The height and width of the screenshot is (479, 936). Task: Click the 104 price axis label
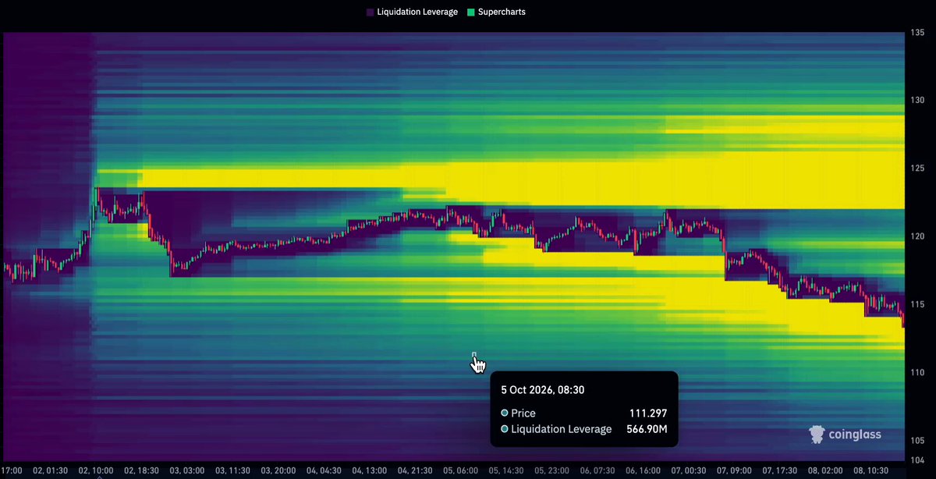point(916,459)
